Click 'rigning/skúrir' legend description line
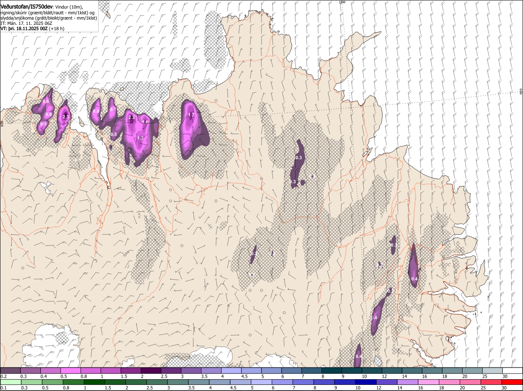523x391 pixels. [47, 13]
